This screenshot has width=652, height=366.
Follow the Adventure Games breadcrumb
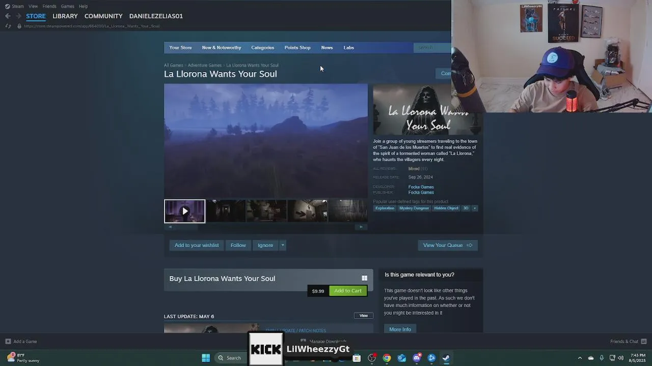pyautogui.click(x=204, y=65)
